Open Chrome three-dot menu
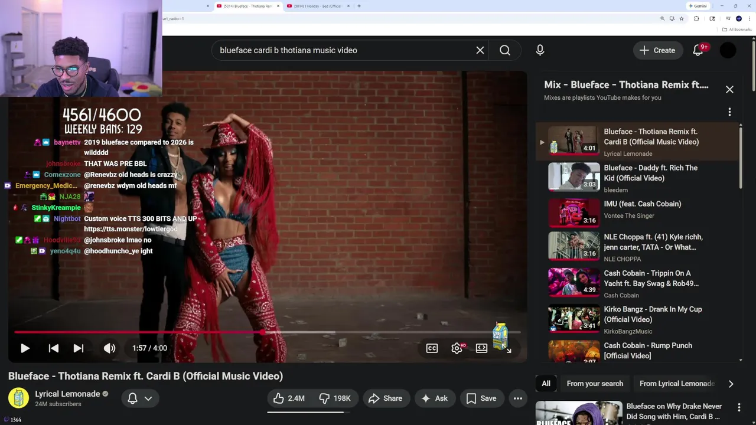Image resolution: width=756 pixels, height=425 pixels. tap(749, 19)
